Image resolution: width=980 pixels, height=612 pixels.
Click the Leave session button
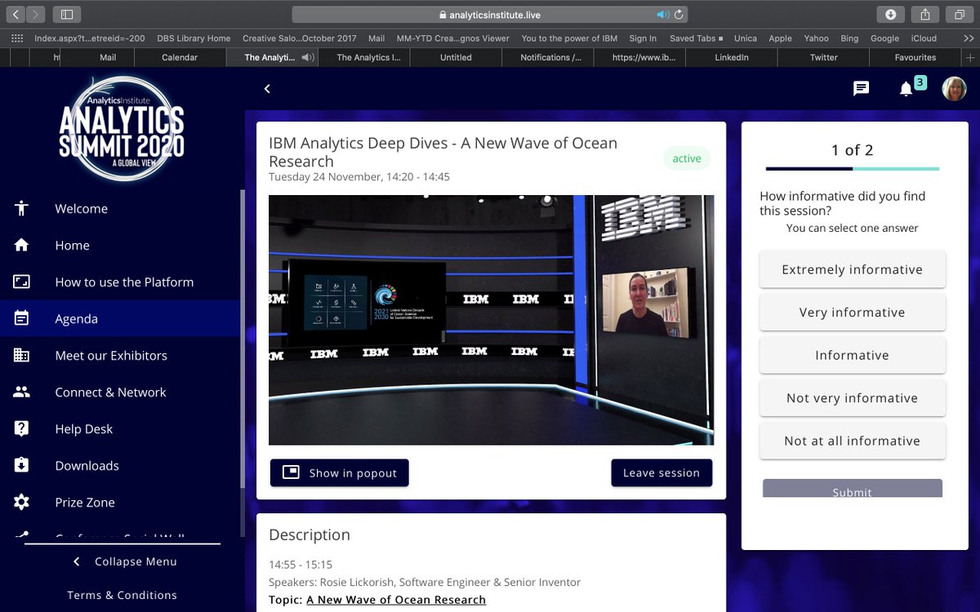(661, 473)
